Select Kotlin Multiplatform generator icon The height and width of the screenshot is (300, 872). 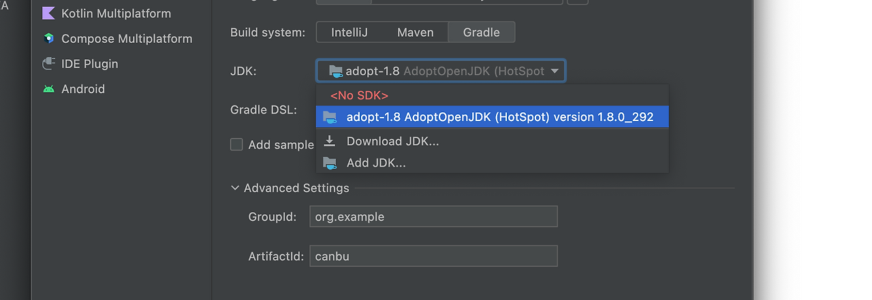point(48,13)
